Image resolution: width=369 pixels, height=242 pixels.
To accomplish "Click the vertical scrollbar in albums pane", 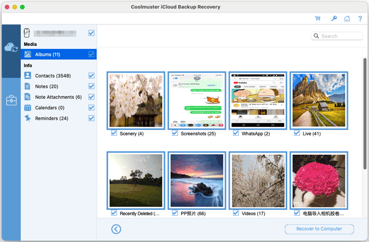I will click(x=365, y=114).
